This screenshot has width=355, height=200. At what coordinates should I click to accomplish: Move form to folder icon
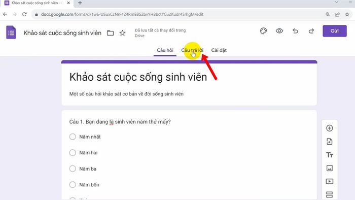(110, 33)
